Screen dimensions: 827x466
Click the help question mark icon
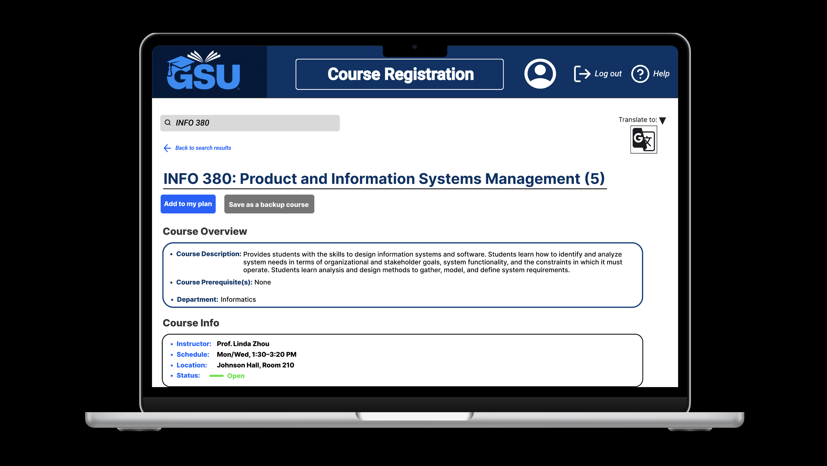point(640,74)
